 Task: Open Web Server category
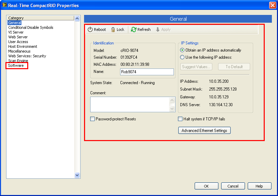tap(18, 37)
